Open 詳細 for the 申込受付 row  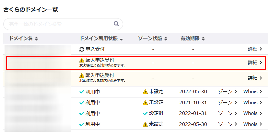255,49
